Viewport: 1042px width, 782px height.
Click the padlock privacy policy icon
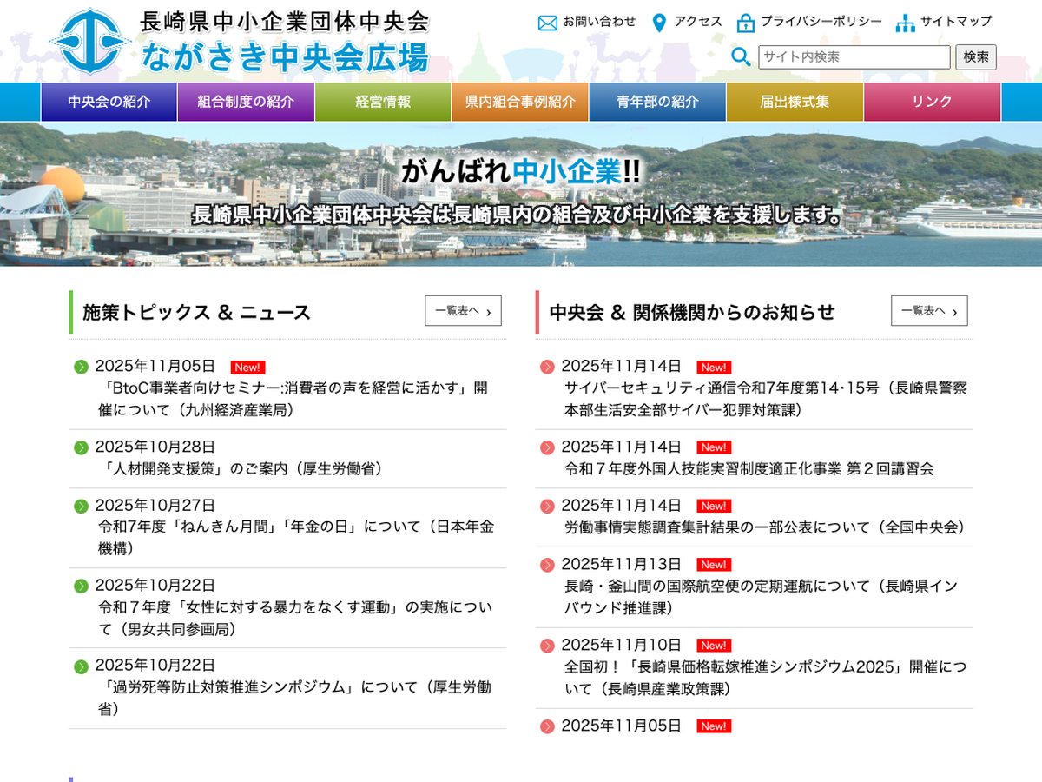tap(745, 23)
